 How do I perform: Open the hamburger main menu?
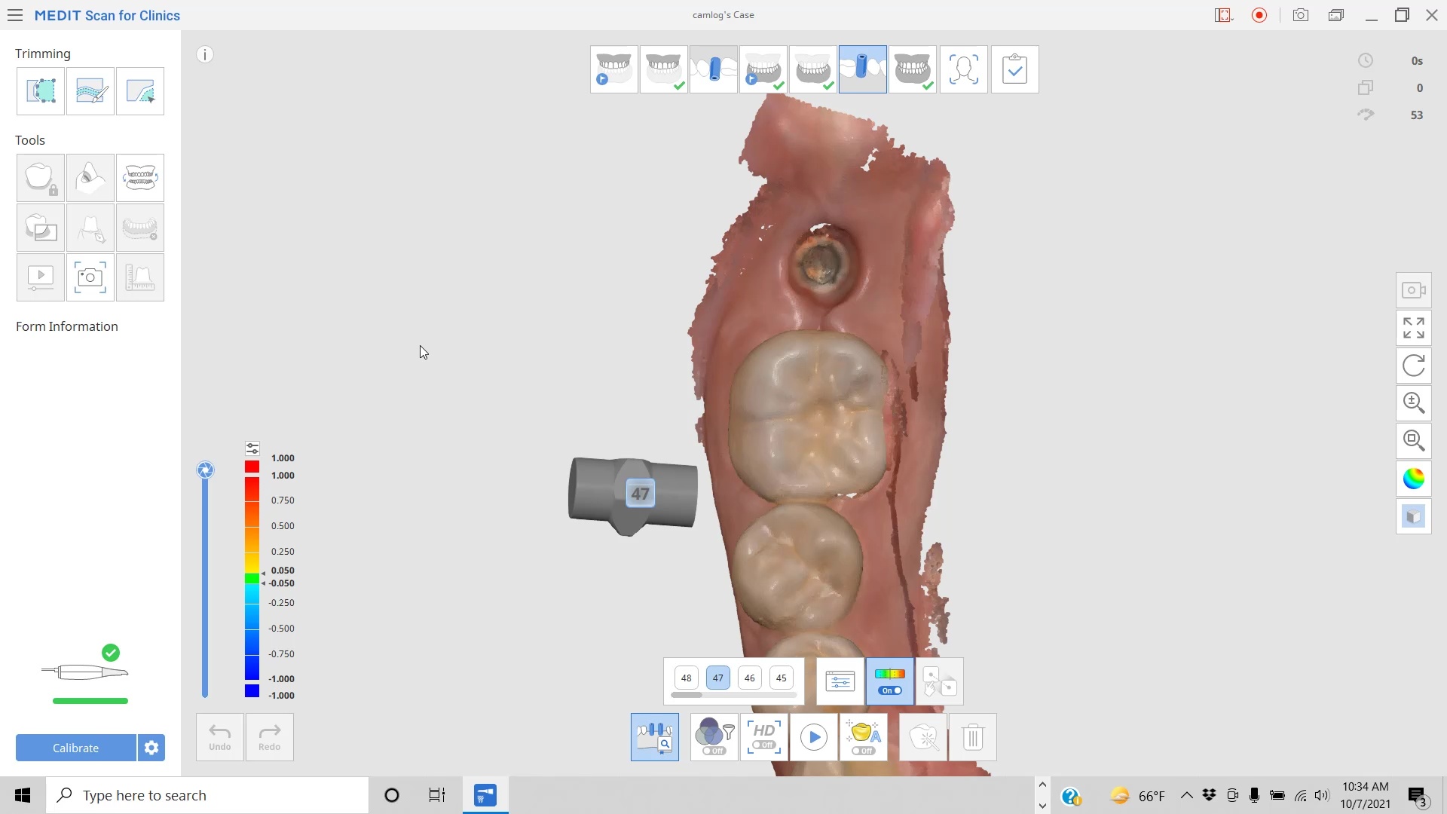[15, 15]
